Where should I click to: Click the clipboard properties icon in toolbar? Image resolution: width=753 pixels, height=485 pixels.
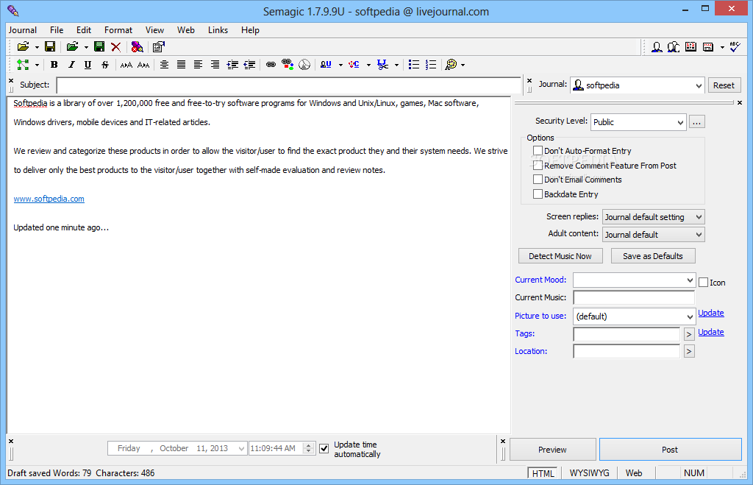159,46
